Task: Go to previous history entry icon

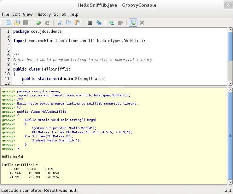Action: coord(111,23)
